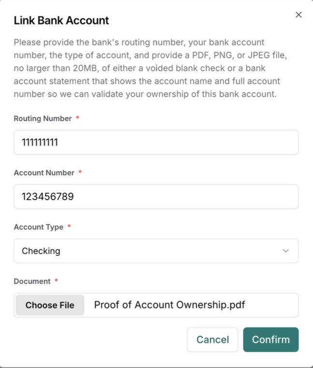The image size is (313, 368).
Task: Close the Link Bank Account dialog
Action: (299, 15)
